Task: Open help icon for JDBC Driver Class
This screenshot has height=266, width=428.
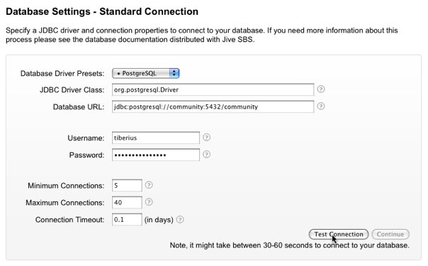Action: [x=321, y=89]
